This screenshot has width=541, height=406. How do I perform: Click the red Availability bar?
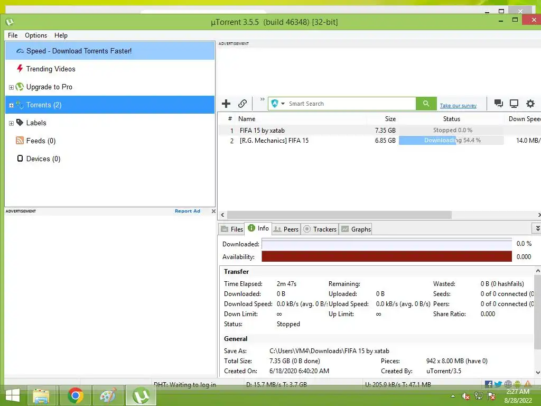click(386, 256)
